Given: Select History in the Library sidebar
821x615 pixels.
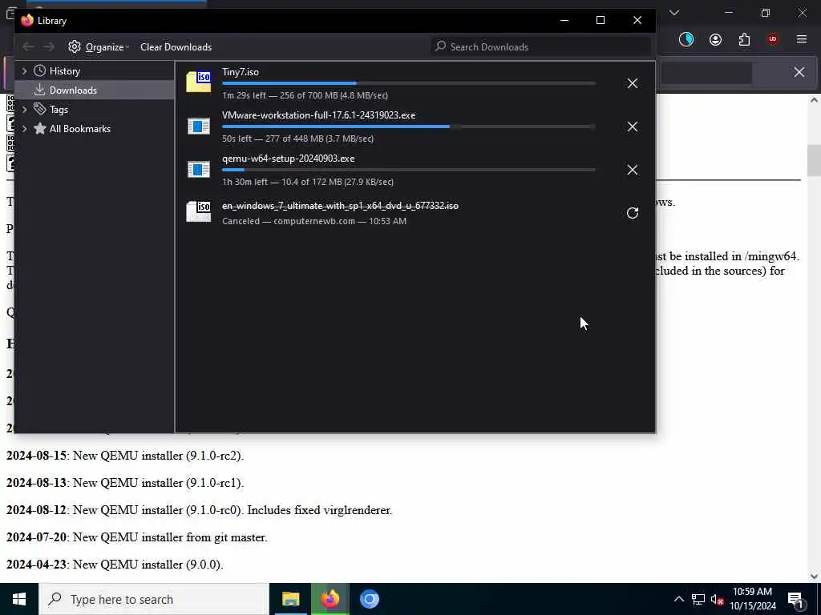Looking at the screenshot, I should [64, 71].
